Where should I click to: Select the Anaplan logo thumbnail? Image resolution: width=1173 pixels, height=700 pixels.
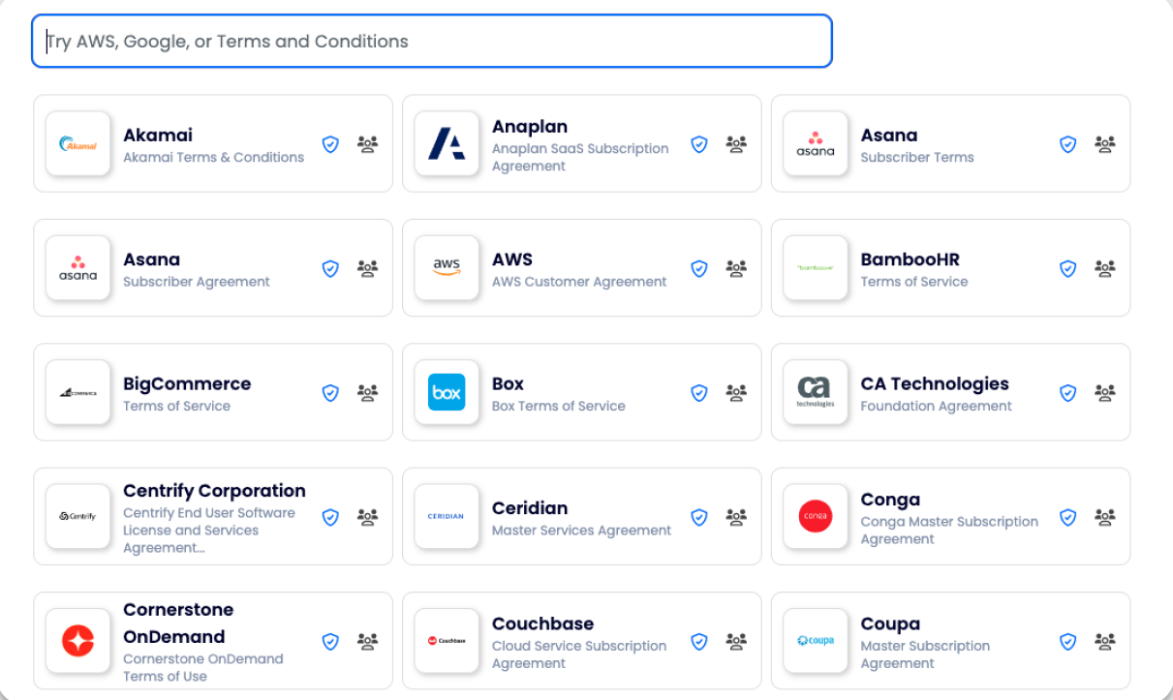[447, 144]
